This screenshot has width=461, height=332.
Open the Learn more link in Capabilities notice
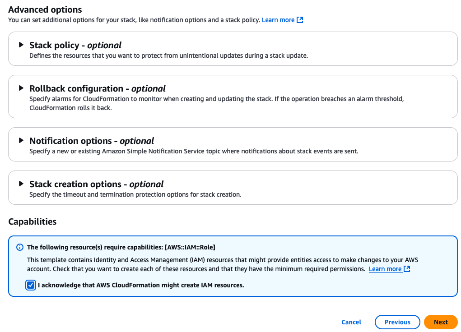tap(385, 269)
